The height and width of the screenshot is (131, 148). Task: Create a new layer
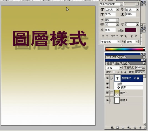[135, 128]
